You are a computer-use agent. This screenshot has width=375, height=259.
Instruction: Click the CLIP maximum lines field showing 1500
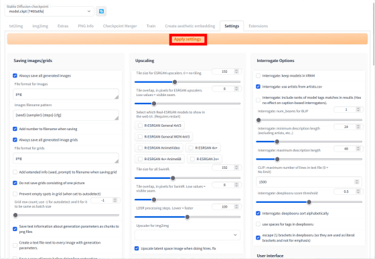click(x=309, y=182)
